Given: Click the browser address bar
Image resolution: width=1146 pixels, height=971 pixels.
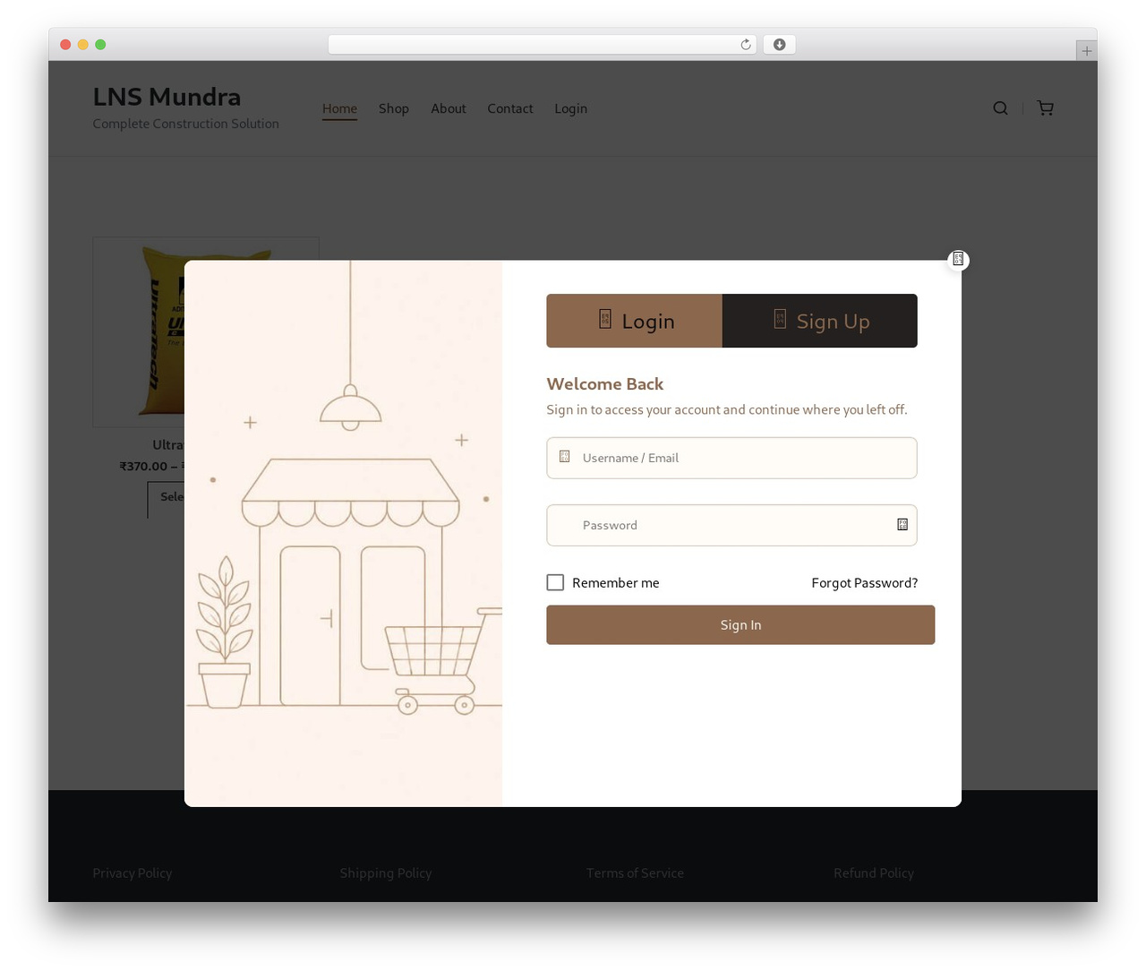Looking at the screenshot, I should click(x=543, y=45).
